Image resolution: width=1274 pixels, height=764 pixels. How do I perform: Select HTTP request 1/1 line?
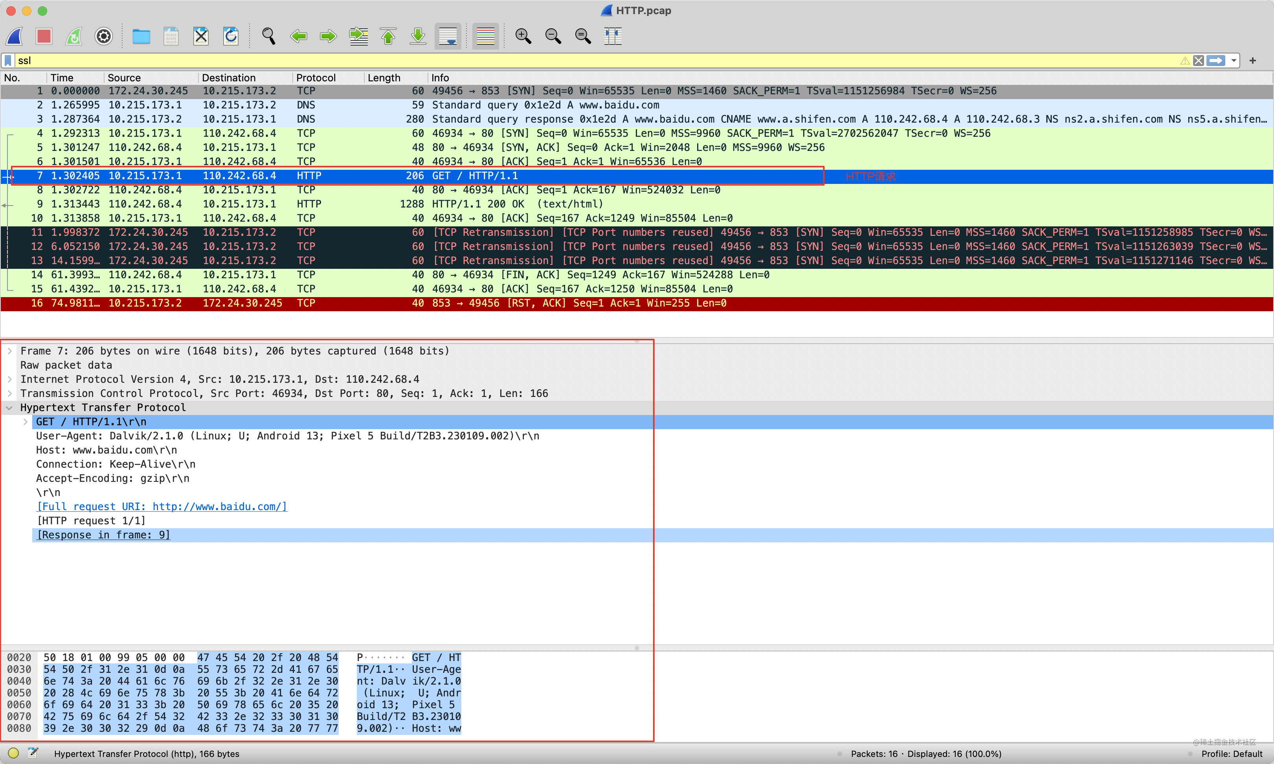click(x=91, y=521)
